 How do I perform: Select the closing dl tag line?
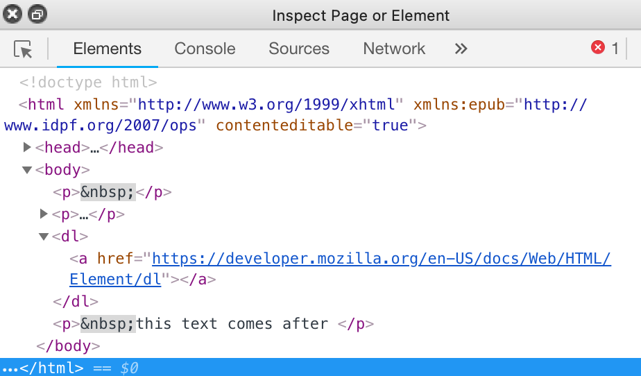coord(76,302)
